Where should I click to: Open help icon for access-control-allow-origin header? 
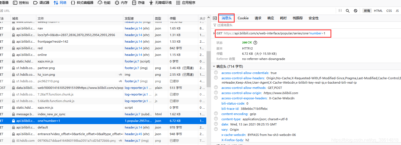[216, 93]
